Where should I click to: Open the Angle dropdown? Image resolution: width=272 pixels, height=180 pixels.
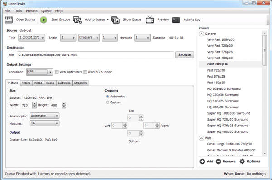click(68, 38)
